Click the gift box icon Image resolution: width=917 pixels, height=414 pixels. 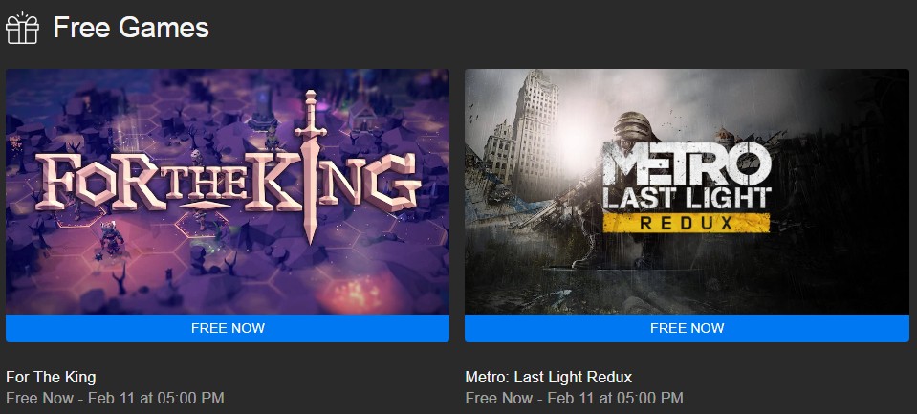[x=22, y=28]
